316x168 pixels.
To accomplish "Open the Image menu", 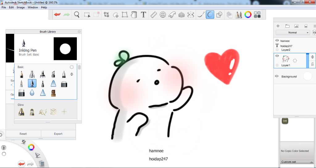I will (x=21, y=7).
